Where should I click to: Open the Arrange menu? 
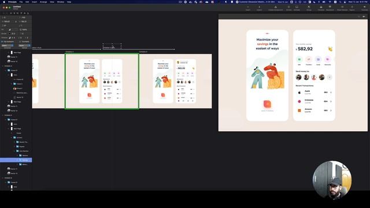click(43, 2)
